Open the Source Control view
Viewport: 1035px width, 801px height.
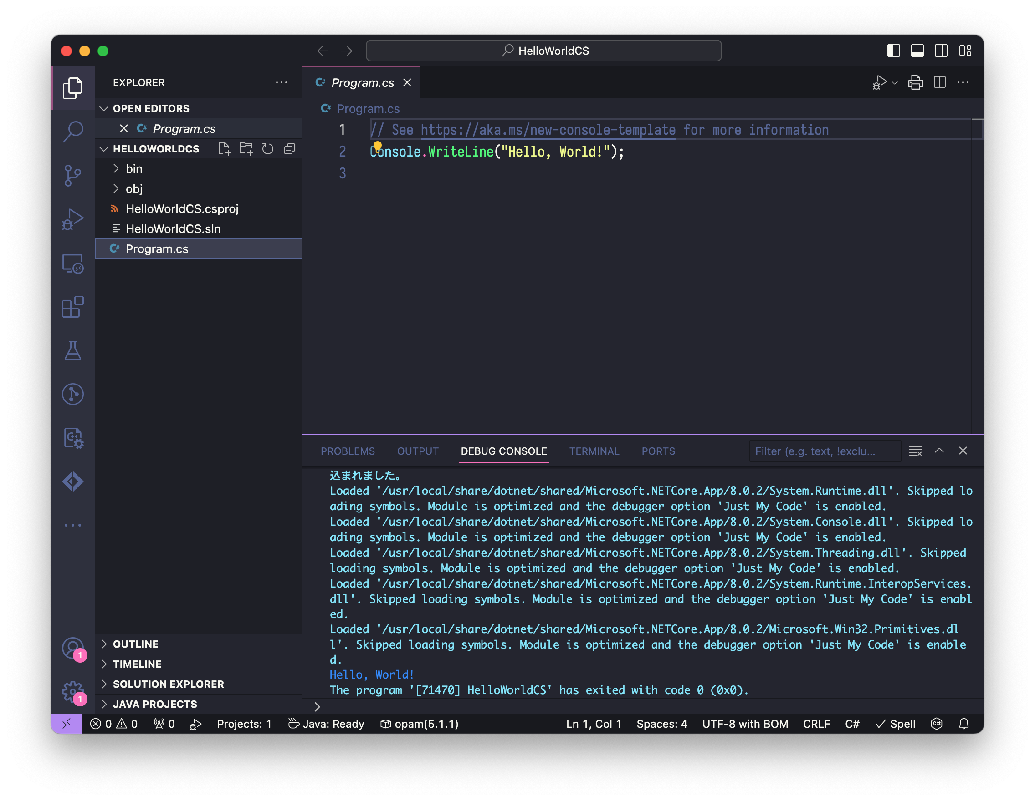click(x=72, y=176)
